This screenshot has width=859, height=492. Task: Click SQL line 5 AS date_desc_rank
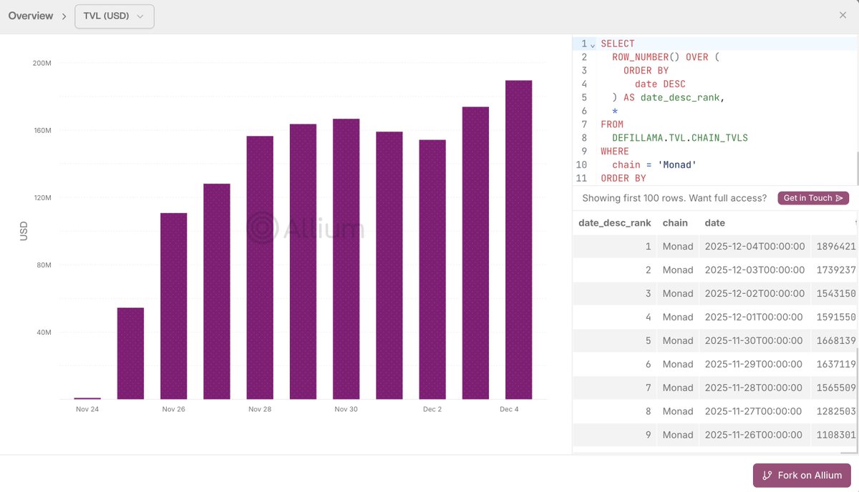[x=674, y=97]
